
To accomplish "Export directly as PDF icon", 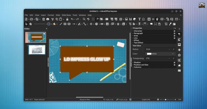I will tap(43, 19).
